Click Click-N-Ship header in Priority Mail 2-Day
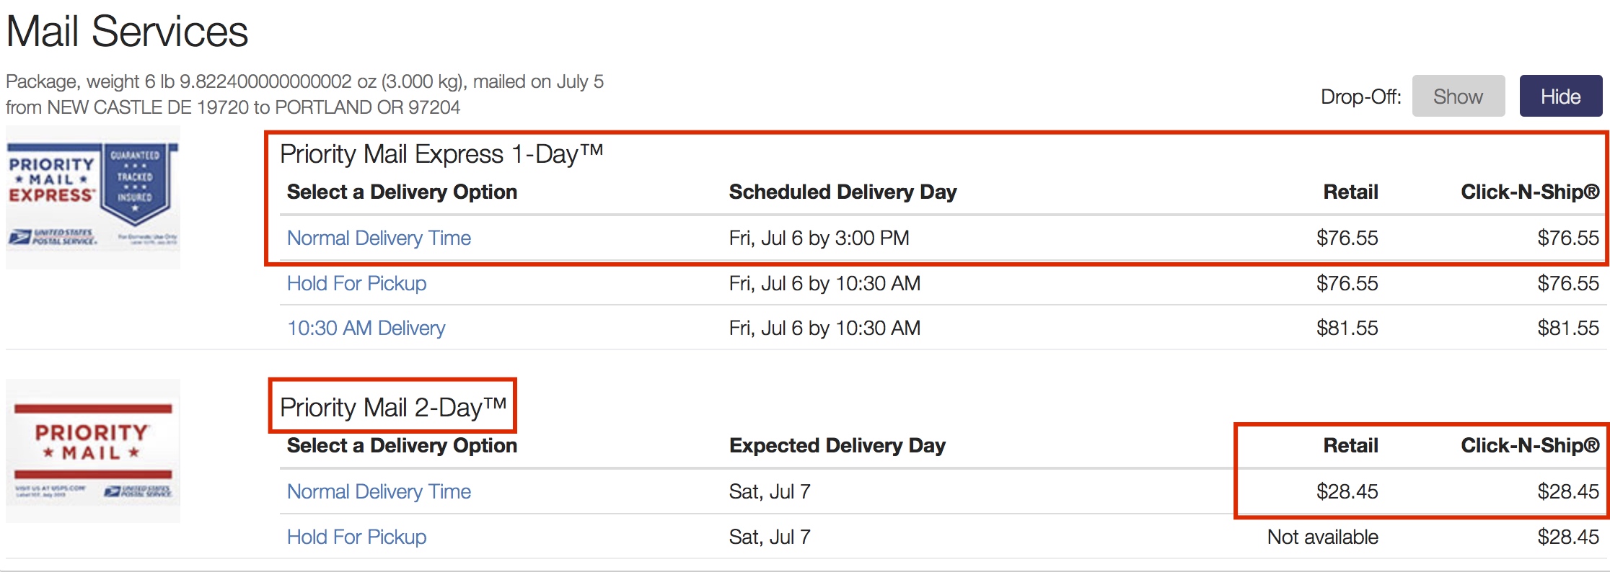This screenshot has width=1610, height=572. (x=1530, y=445)
